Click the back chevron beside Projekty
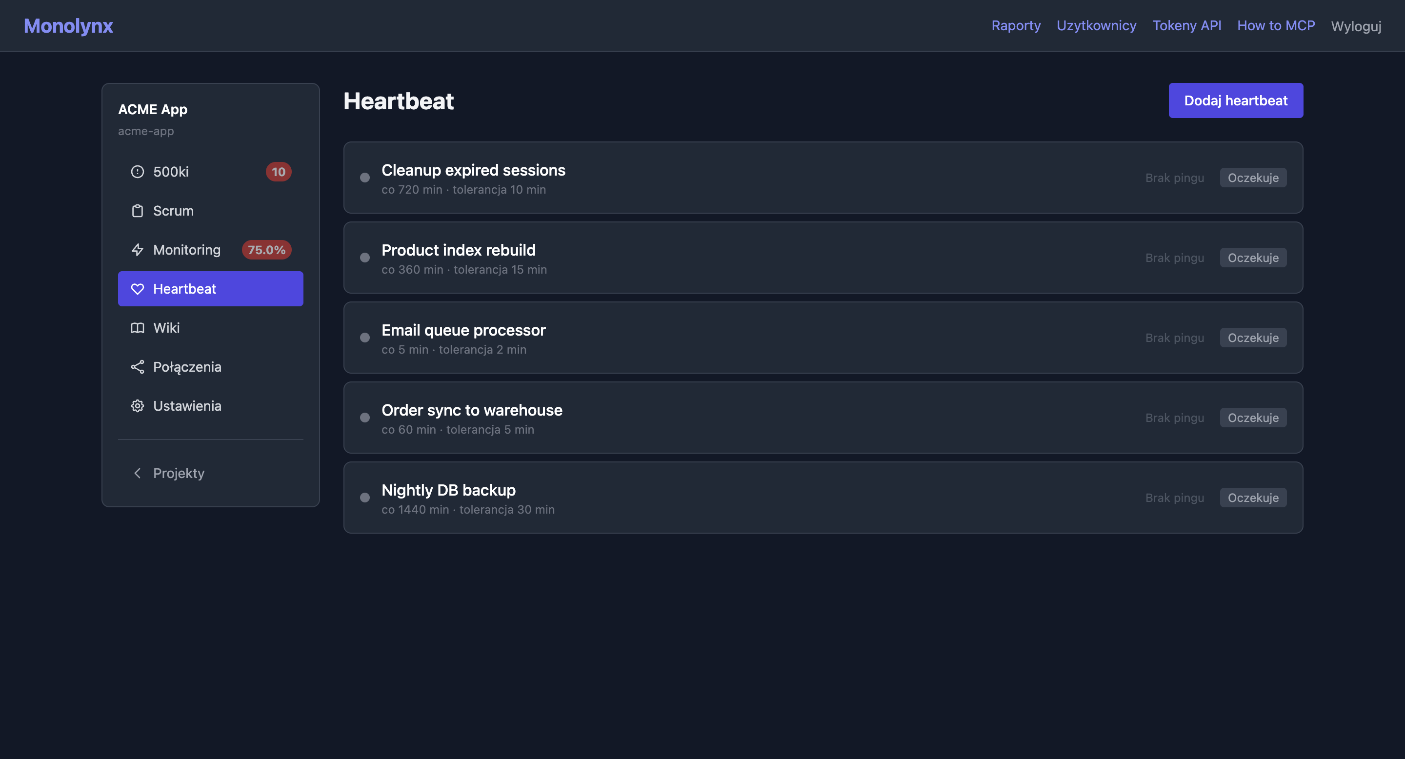This screenshot has height=759, width=1405. click(138, 473)
